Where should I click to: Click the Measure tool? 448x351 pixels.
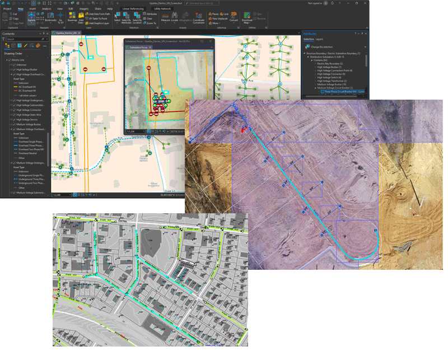(166, 20)
